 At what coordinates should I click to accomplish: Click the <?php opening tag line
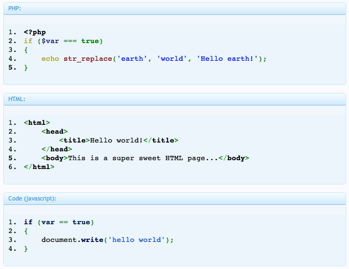click(x=35, y=32)
